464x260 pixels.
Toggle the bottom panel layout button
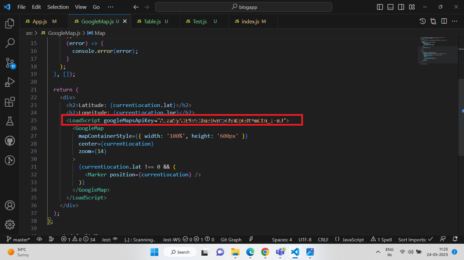[x=391, y=7]
